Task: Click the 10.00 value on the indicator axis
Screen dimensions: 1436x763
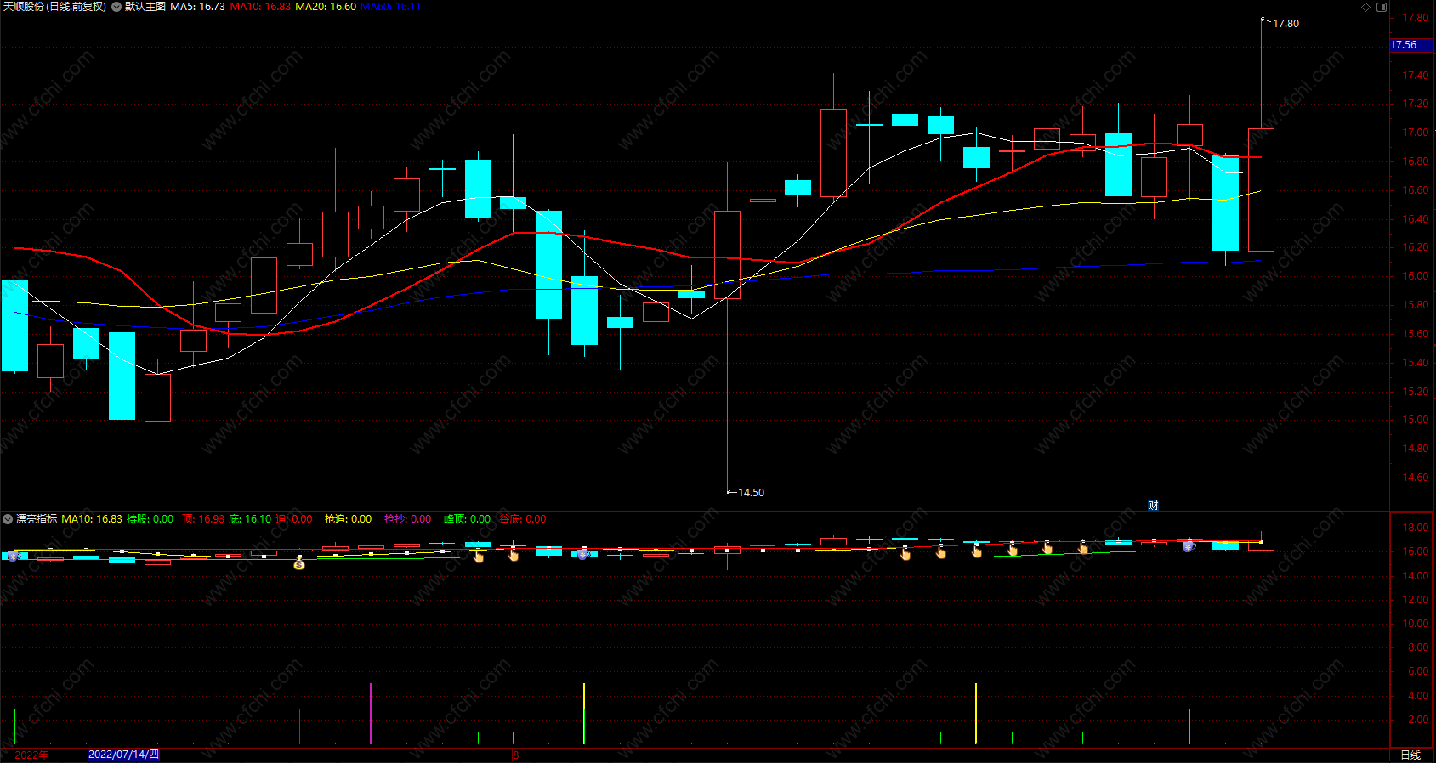Action: (x=1415, y=624)
